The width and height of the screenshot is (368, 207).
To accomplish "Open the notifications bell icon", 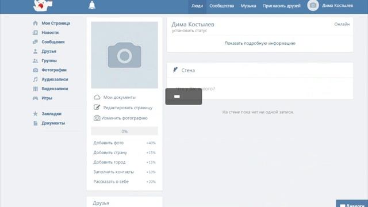I will click(x=92, y=5).
